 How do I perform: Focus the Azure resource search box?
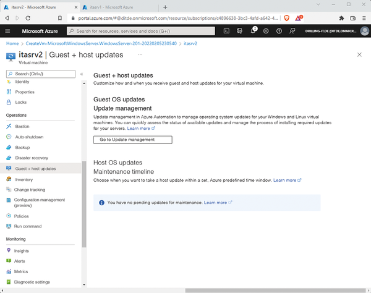[141, 31]
